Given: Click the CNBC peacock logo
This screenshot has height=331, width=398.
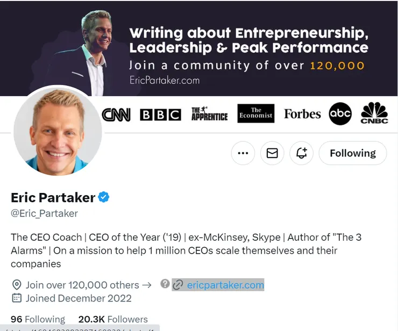Looking at the screenshot, I should pyautogui.click(x=374, y=113).
